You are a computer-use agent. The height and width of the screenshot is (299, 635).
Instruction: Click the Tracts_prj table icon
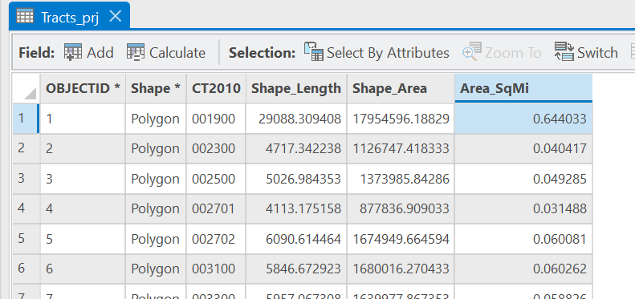[x=25, y=17]
